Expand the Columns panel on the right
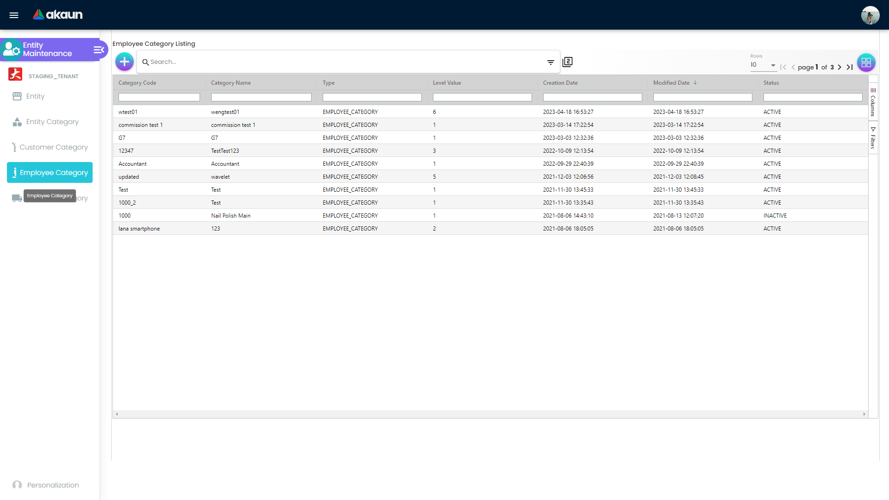 tap(873, 103)
